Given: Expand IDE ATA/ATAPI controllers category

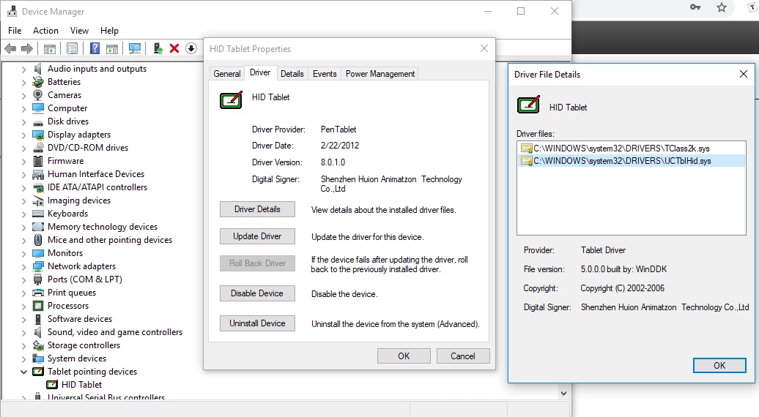Looking at the screenshot, I should click(23, 187).
